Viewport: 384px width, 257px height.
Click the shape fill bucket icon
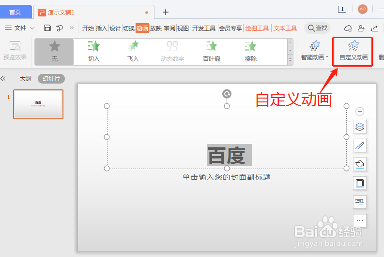point(360,164)
